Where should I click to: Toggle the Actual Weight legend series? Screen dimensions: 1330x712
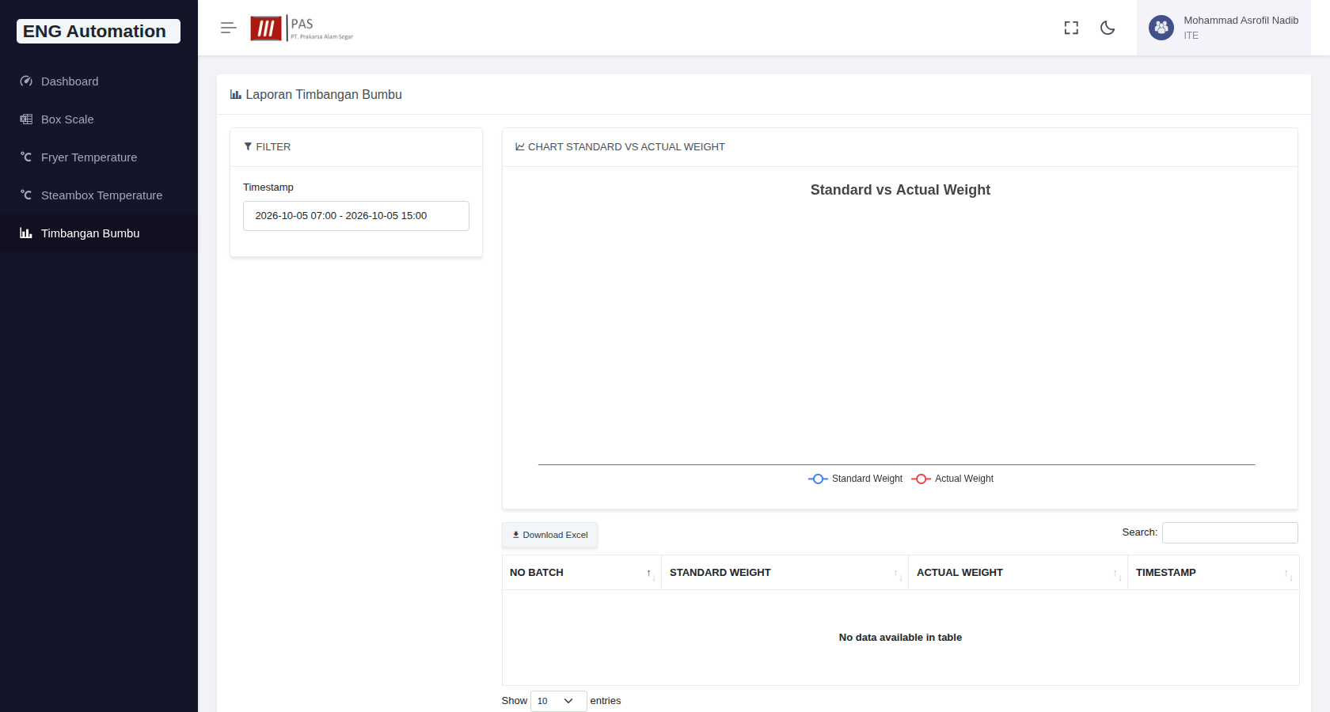(x=952, y=479)
